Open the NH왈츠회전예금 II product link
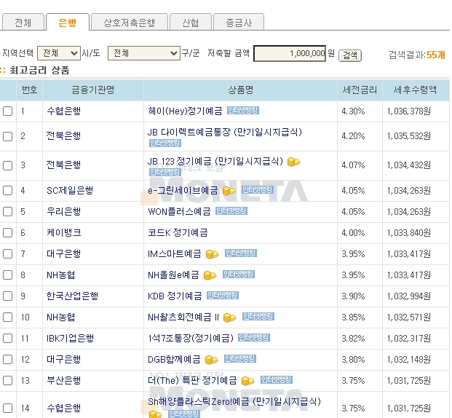452x418 pixels. coord(183,318)
